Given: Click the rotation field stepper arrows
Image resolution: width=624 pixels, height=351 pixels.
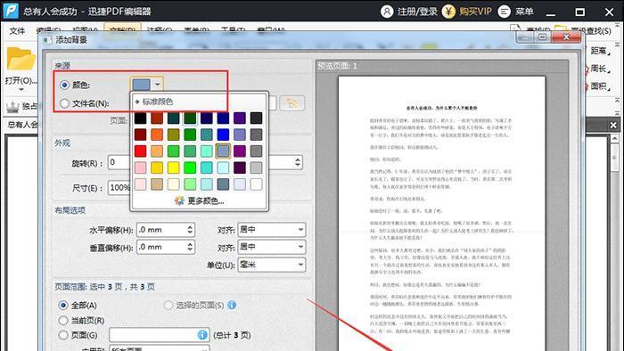Looking at the screenshot, I should pyautogui.click(x=297, y=162).
